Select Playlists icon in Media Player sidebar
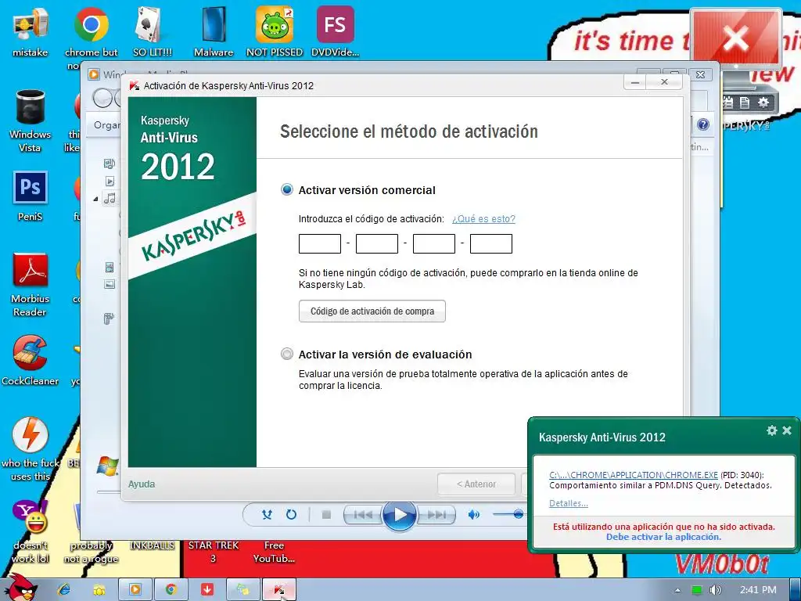This screenshot has width=801, height=601. pyautogui.click(x=110, y=181)
